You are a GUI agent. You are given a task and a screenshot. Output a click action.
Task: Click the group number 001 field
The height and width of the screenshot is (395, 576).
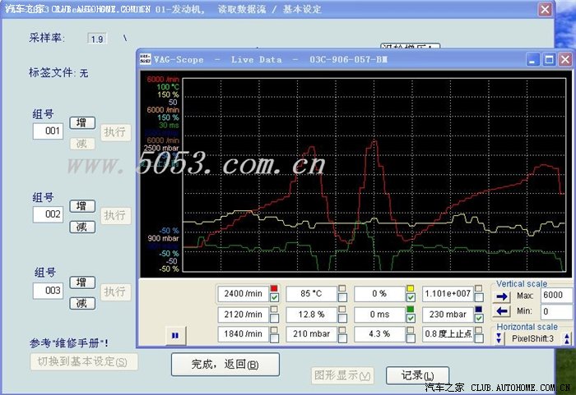(48, 131)
